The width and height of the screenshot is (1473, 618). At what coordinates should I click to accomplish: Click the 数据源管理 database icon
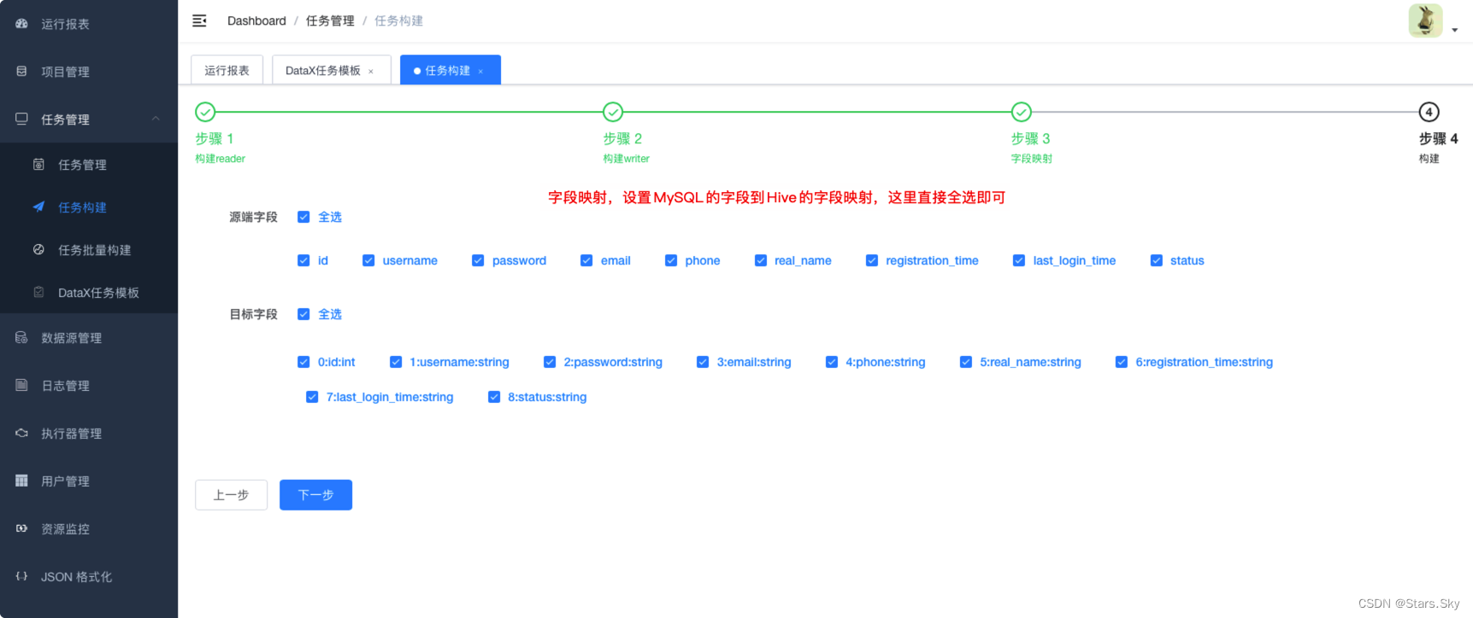(x=21, y=338)
